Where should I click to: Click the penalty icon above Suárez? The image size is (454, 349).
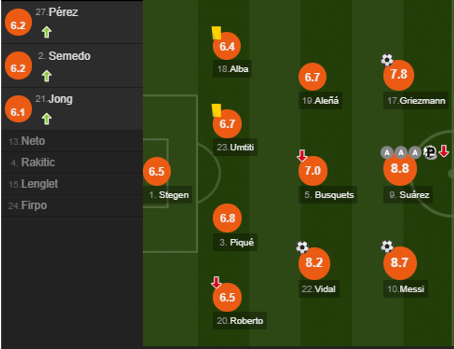[x=429, y=152]
